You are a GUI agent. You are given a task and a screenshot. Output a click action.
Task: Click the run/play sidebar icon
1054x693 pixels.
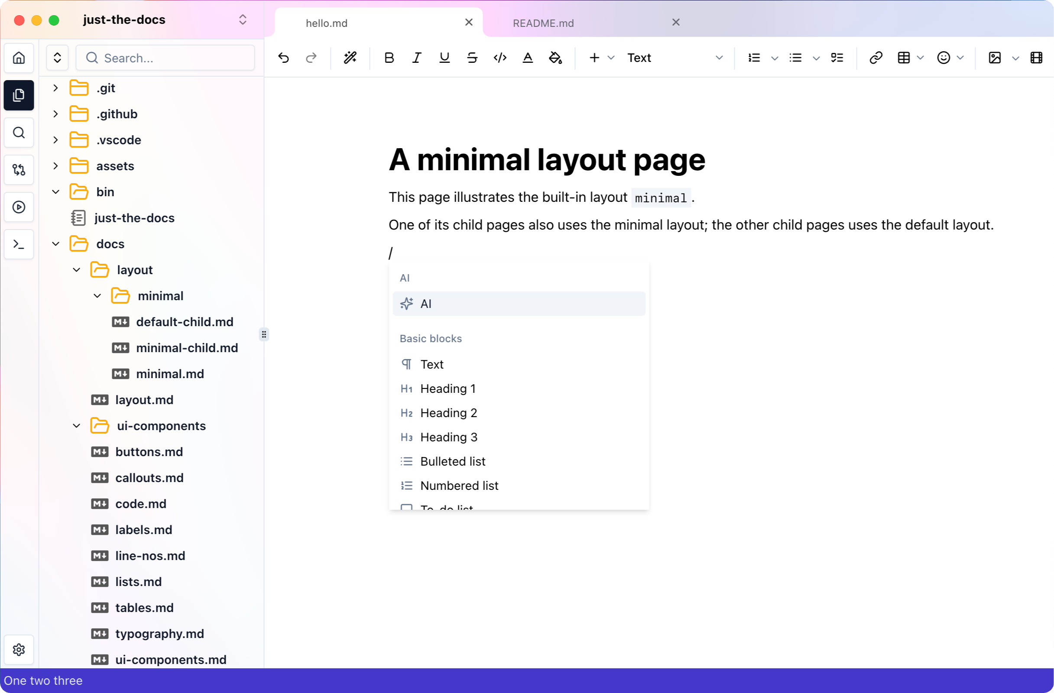pos(19,207)
